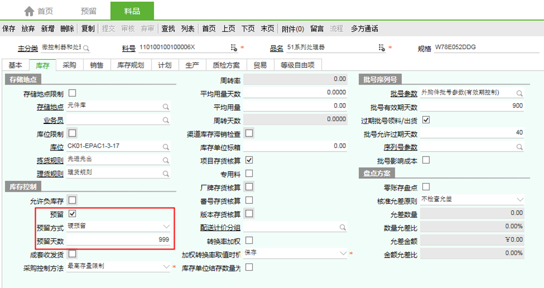
Task: Toggle 过期批号领料/出货 checkbox
Action: (x=426, y=120)
